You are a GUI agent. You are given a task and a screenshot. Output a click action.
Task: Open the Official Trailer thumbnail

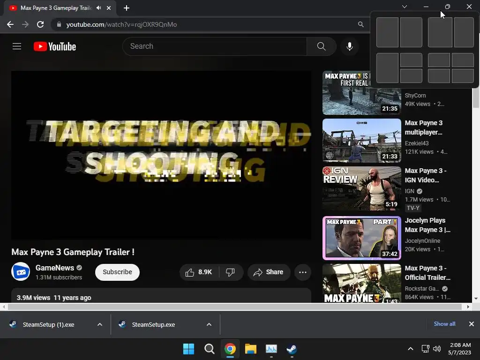pyautogui.click(x=361, y=284)
